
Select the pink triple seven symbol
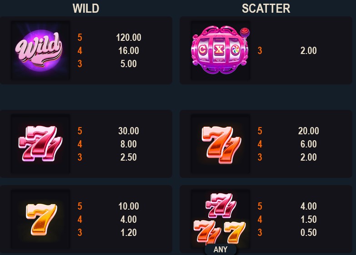click(x=40, y=144)
